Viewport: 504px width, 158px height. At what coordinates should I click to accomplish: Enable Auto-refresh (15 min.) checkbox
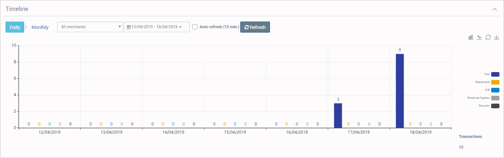[x=195, y=27]
